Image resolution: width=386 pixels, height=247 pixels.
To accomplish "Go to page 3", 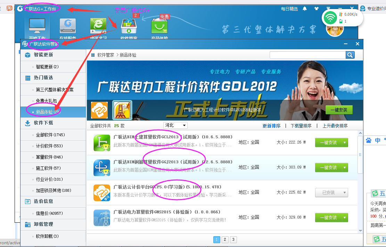I will click(x=233, y=239).
